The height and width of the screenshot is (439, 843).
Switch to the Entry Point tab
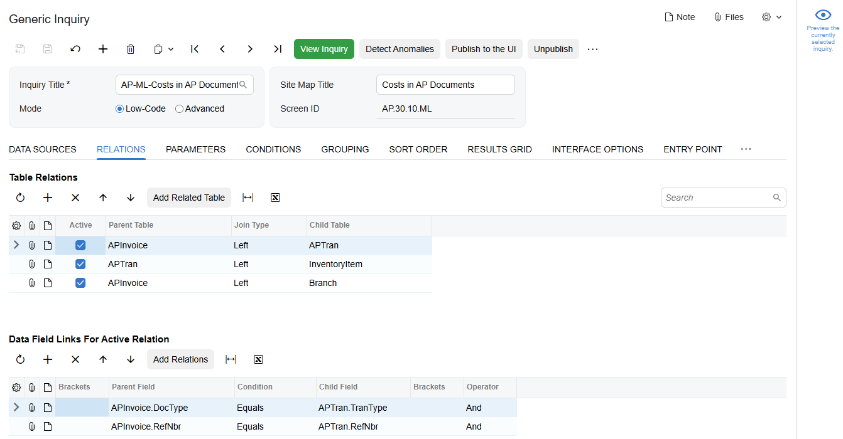tap(693, 149)
